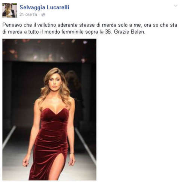This screenshot has width=180, height=182.
Task: Open photo viewer from the catwalk image
Action: 49,109
